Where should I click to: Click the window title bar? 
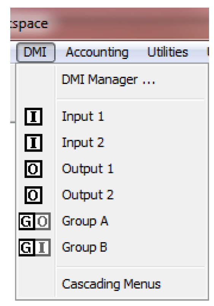[109, 24]
